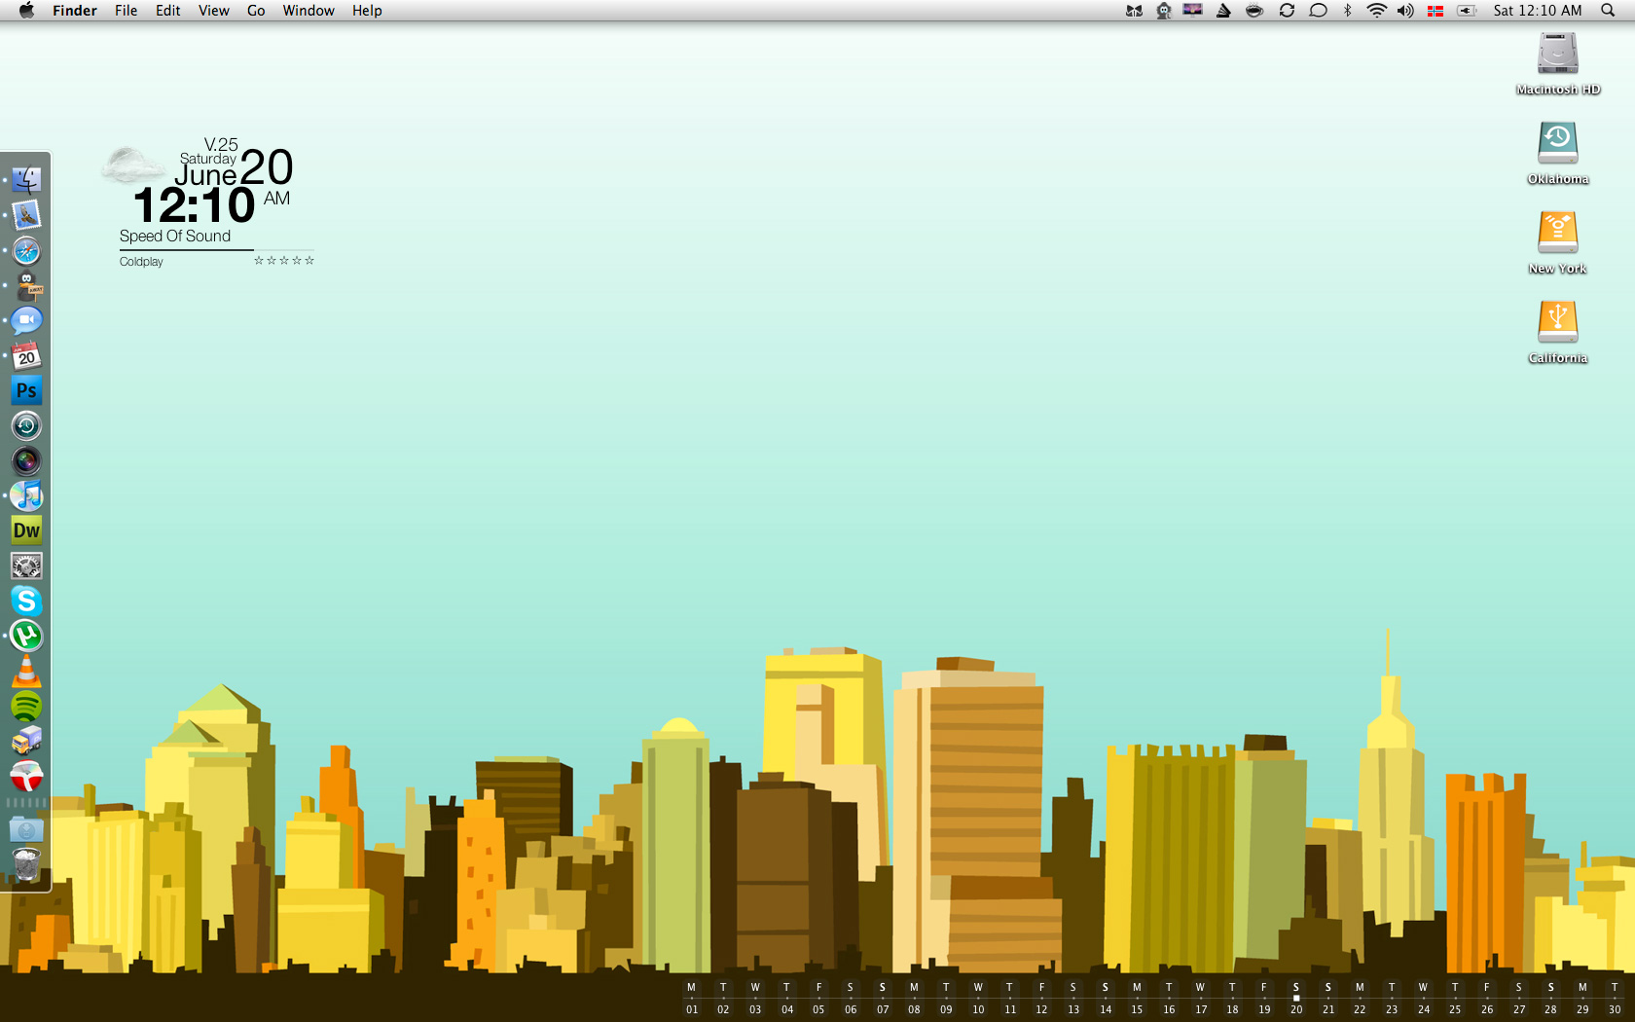Open Finder from the dock

coord(26,180)
